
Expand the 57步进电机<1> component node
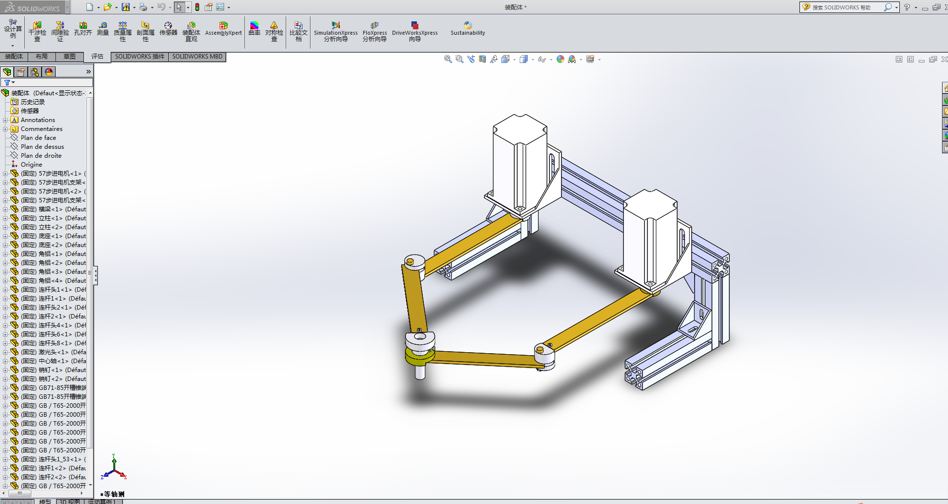coord(5,174)
